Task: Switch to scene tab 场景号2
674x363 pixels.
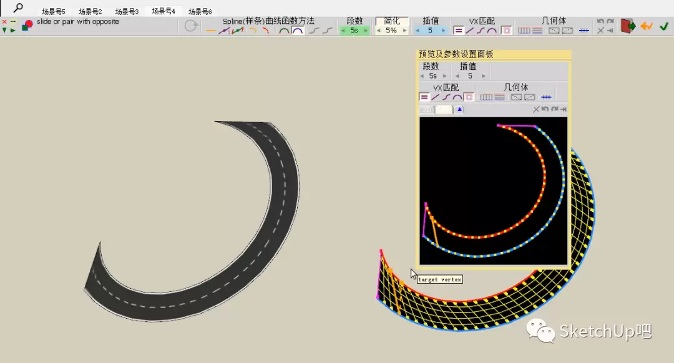Action: pos(90,11)
